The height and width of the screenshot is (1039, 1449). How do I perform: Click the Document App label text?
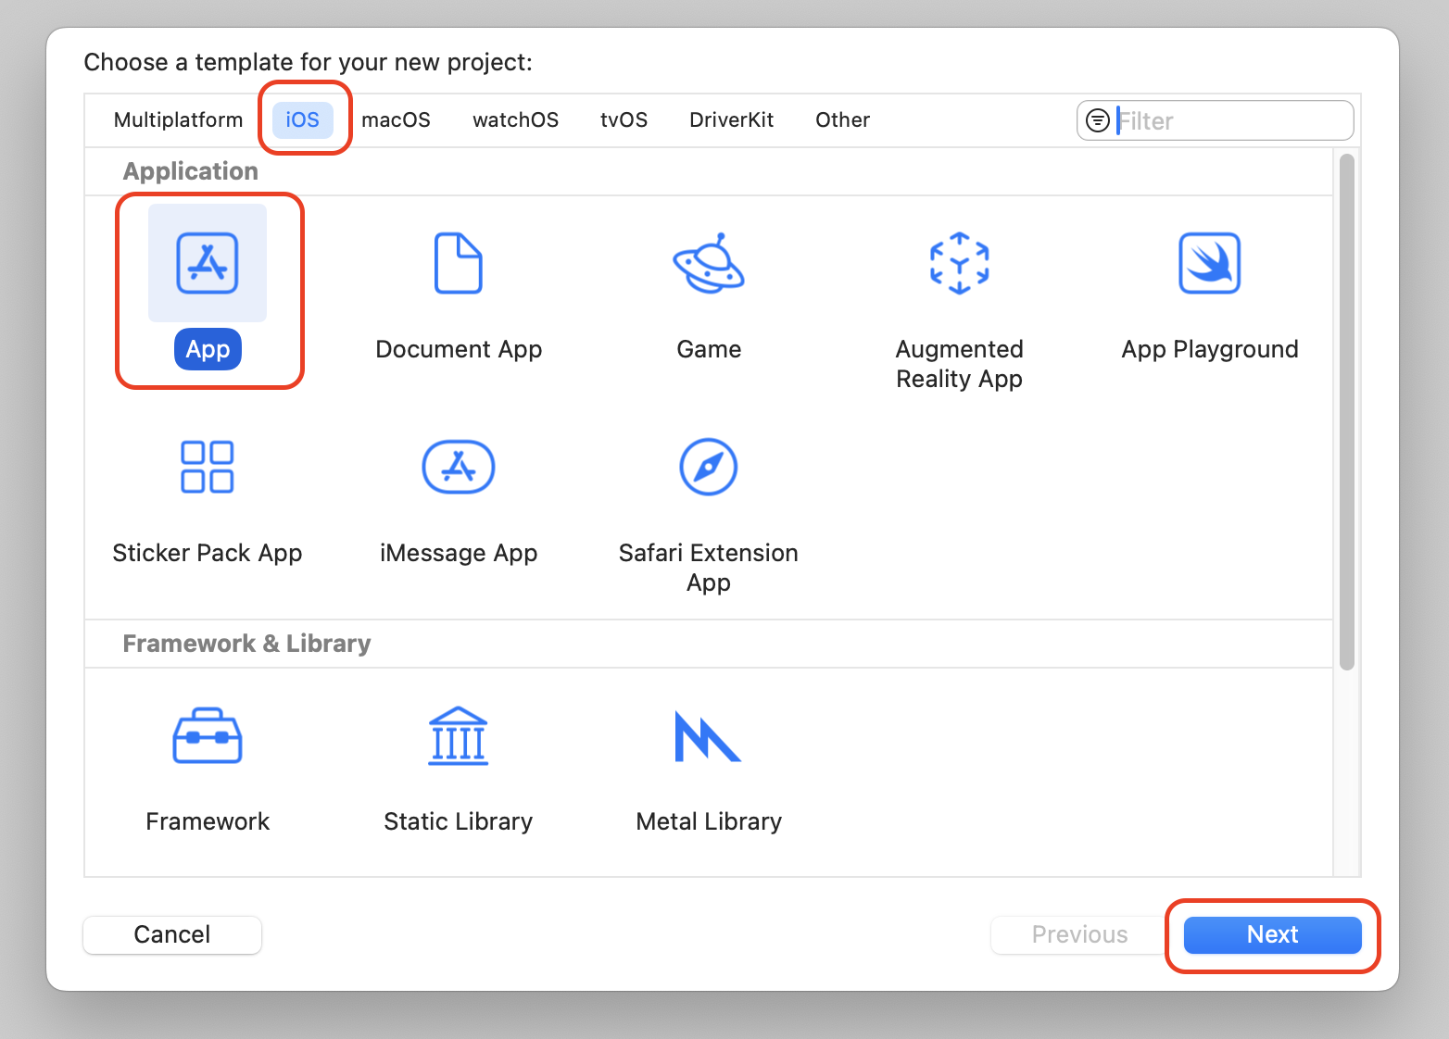tap(459, 349)
